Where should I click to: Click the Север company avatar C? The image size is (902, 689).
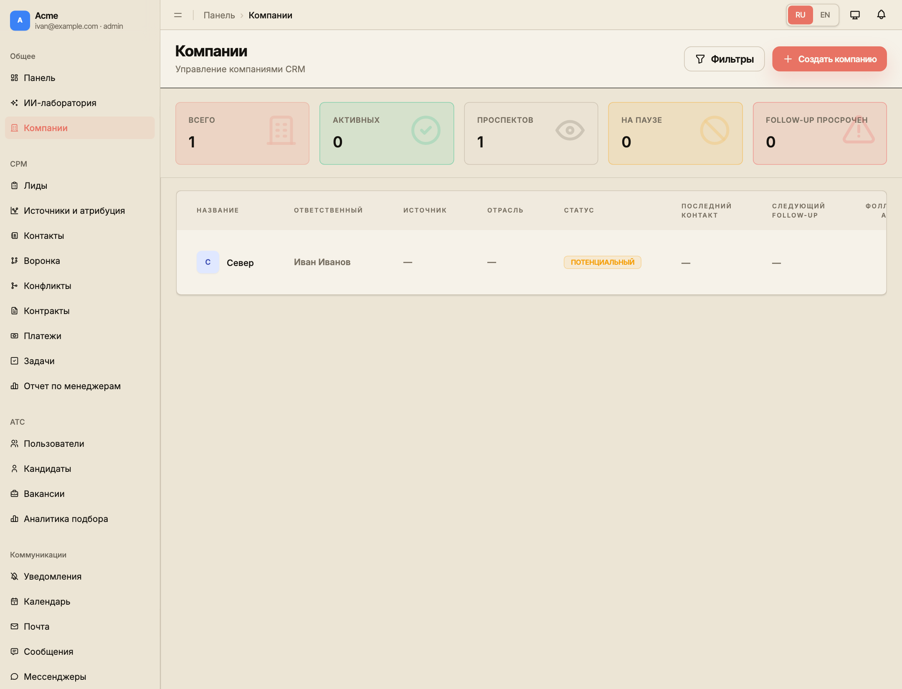[x=208, y=262]
